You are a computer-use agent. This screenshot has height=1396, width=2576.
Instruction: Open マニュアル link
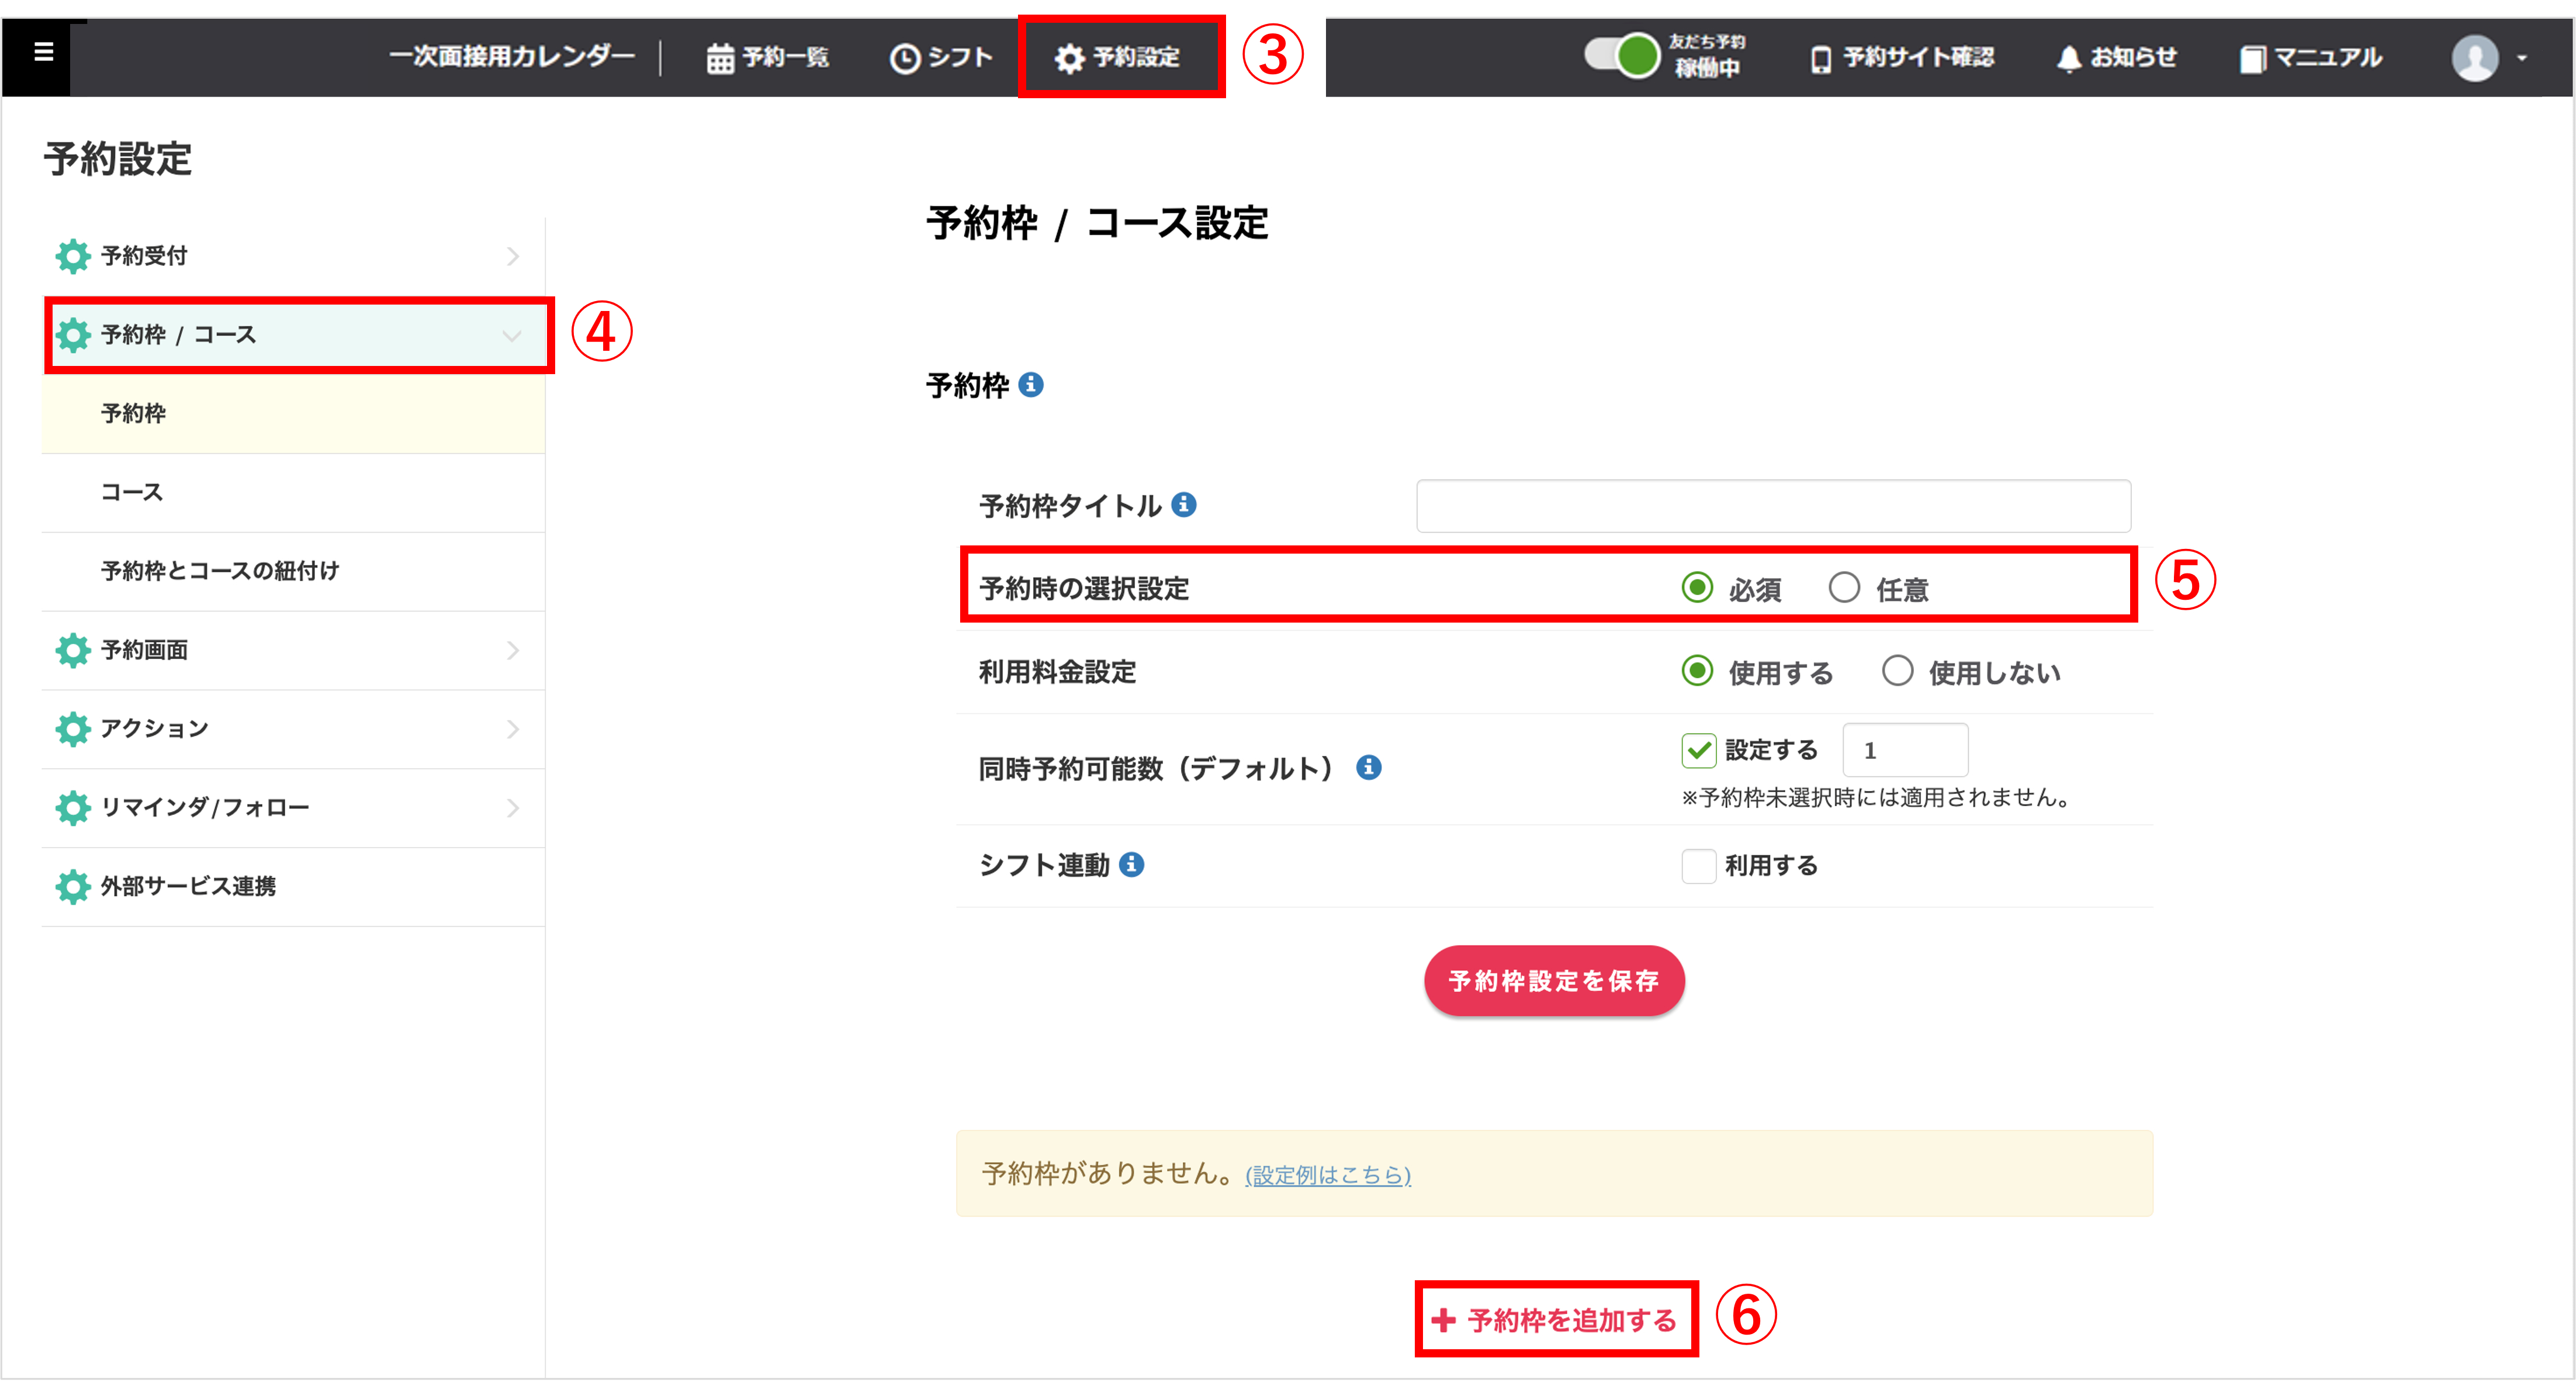[2311, 58]
